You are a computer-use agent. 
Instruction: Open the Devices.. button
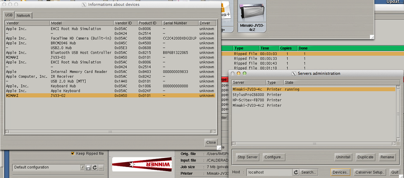[x=341, y=172]
